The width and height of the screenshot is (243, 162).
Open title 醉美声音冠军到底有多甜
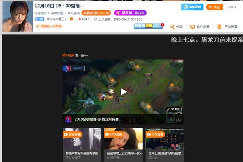[x=82, y=153]
